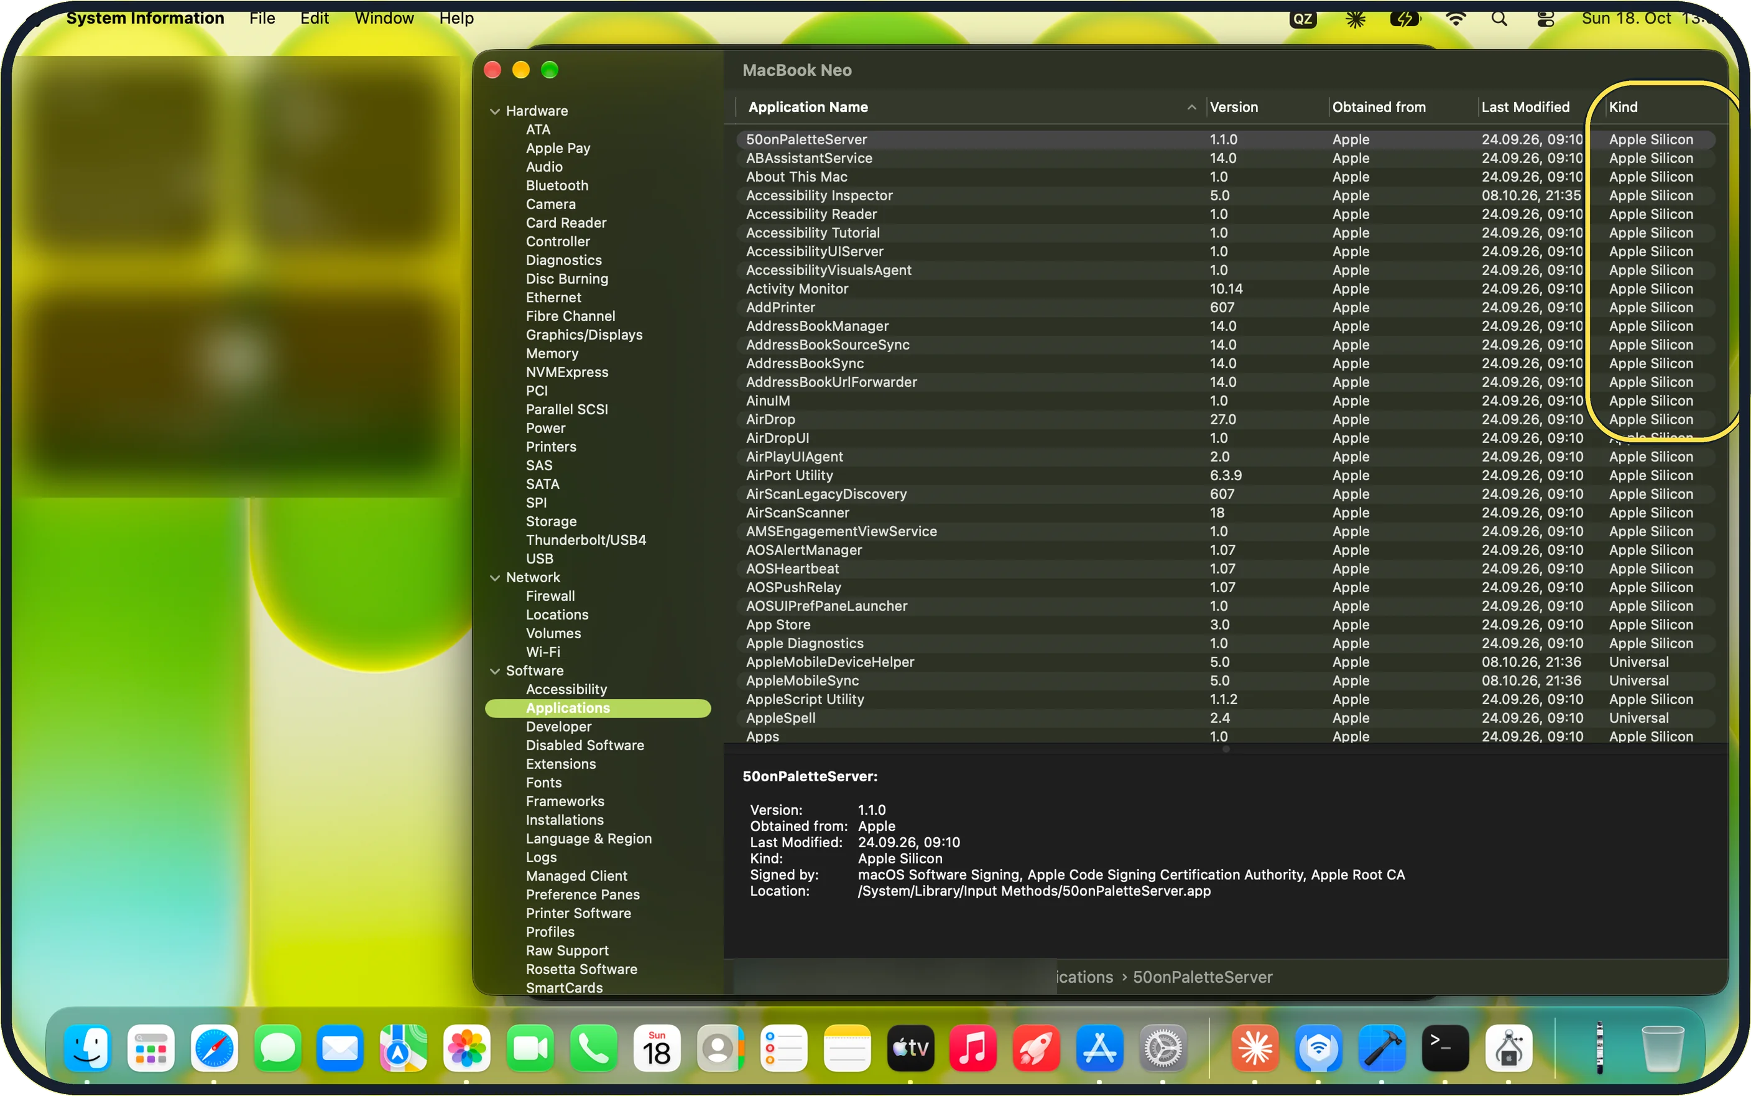The image size is (1751, 1096).
Task: Open the File menu
Action: [262, 18]
